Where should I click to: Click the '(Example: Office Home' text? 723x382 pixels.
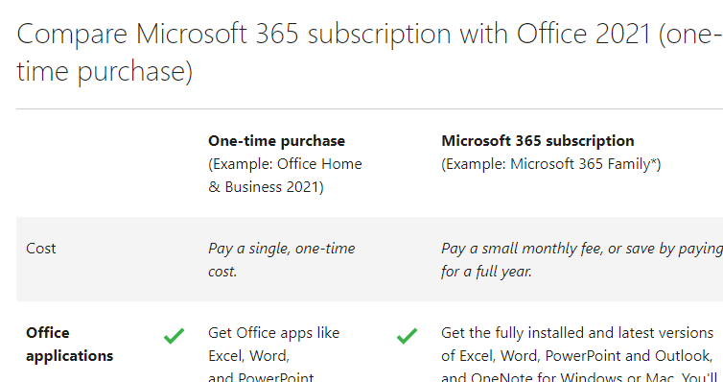(x=285, y=164)
